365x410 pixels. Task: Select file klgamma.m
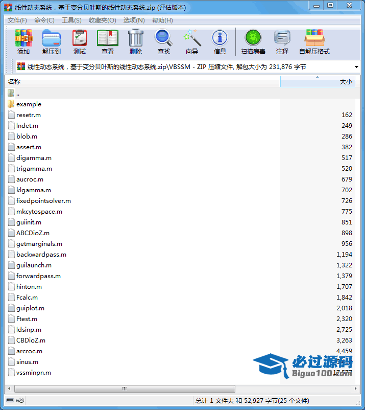pyautogui.click(x=34, y=190)
